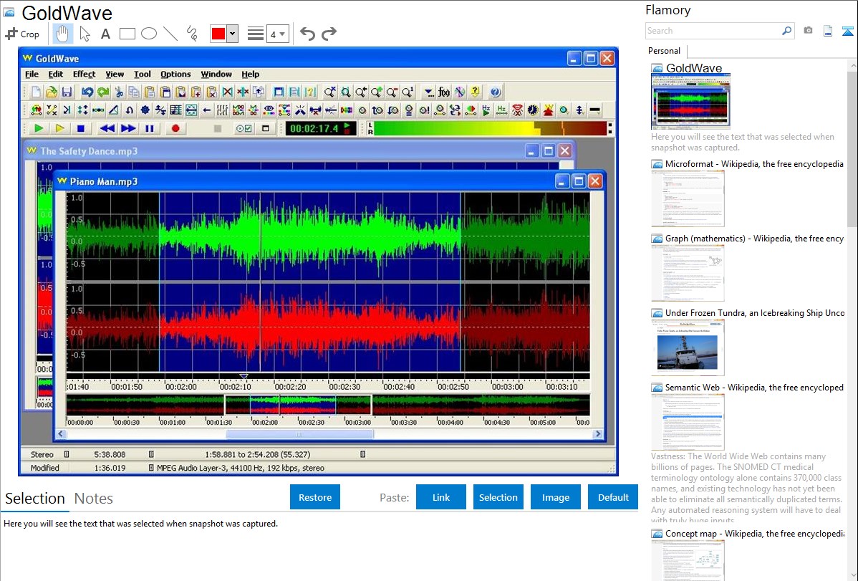The width and height of the screenshot is (858, 581).
Task: Redo the last annotation
Action: click(x=329, y=34)
